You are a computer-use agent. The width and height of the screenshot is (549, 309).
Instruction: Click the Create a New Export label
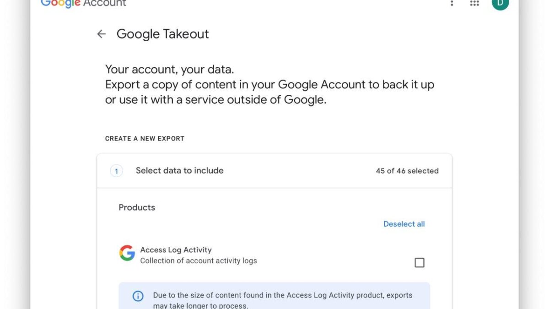pos(145,138)
